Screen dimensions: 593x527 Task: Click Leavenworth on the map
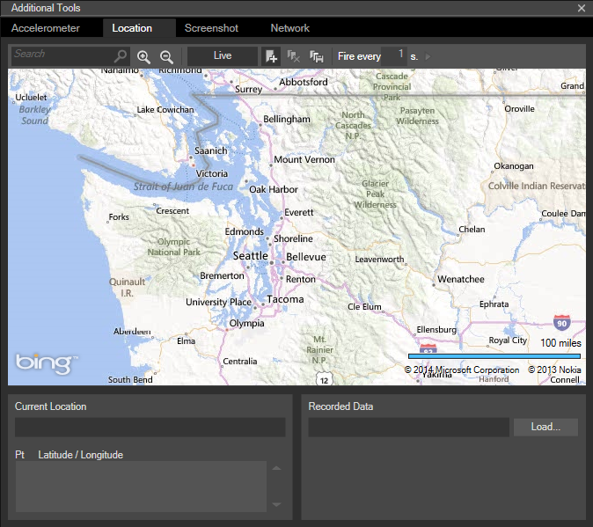click(379, 260)
